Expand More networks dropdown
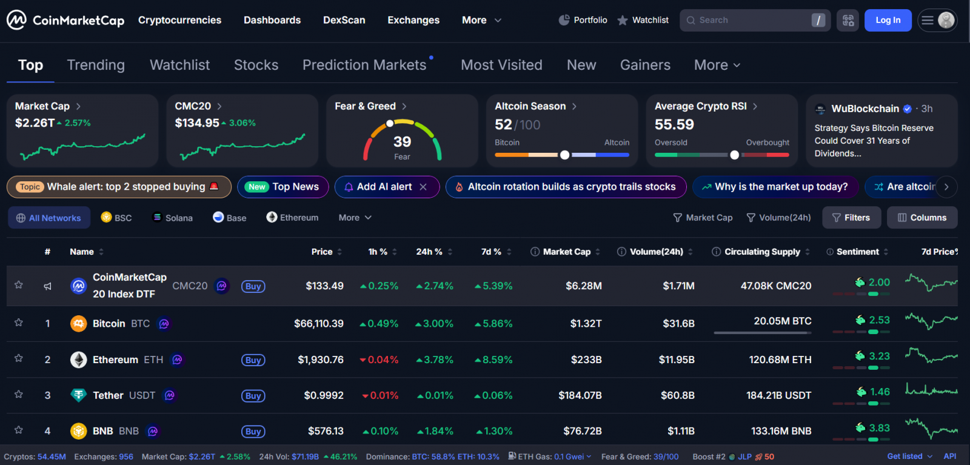Image resolution: width=970 pixels, height=465 pixels. click(x=355, y=218)
